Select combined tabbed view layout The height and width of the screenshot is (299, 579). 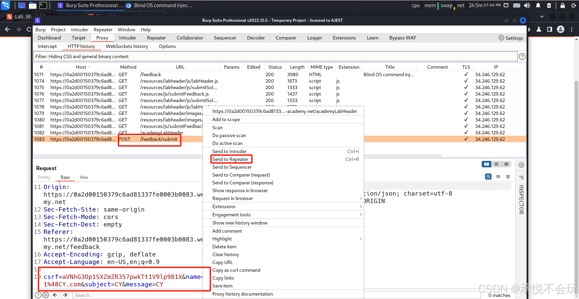[x=506, y=164]
